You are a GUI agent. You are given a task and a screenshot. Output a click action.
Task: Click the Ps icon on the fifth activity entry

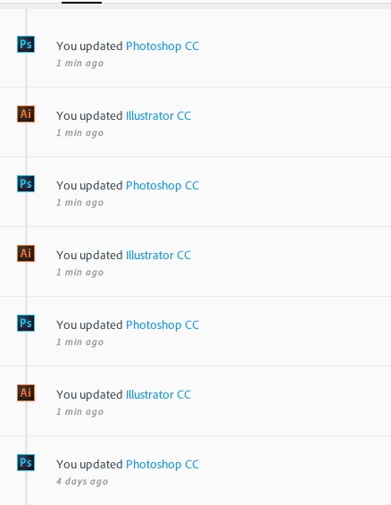coord(26,323)
